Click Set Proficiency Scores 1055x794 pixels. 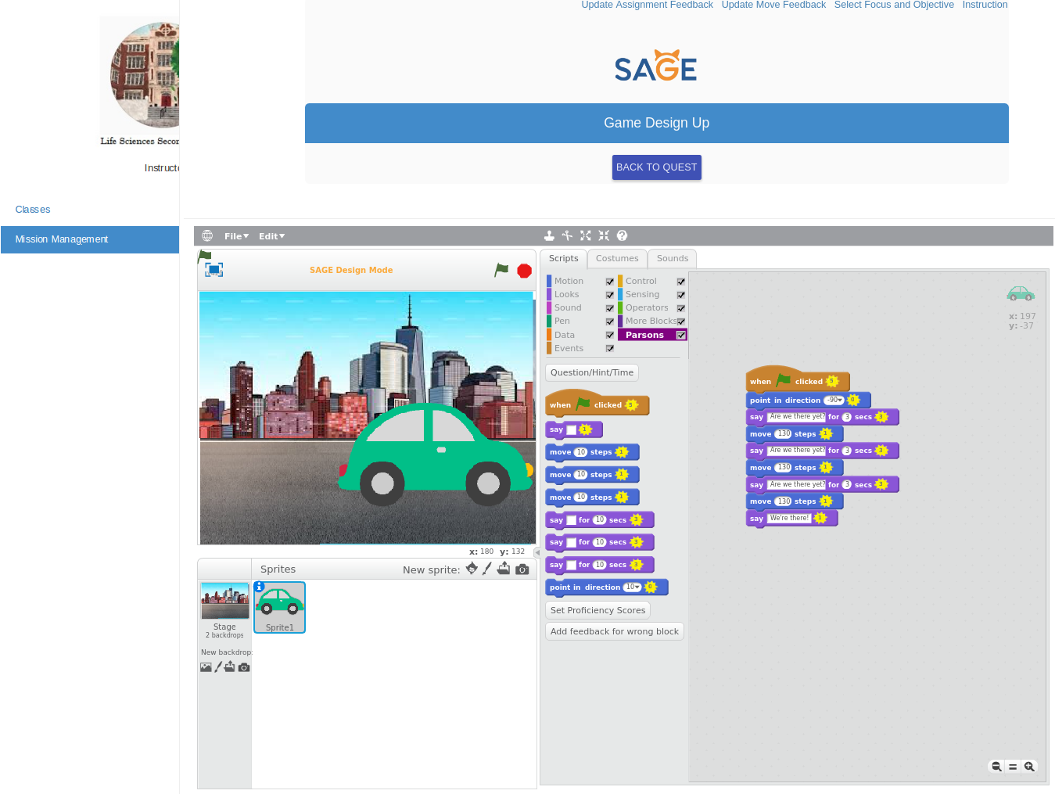click(x=597, y=610)
